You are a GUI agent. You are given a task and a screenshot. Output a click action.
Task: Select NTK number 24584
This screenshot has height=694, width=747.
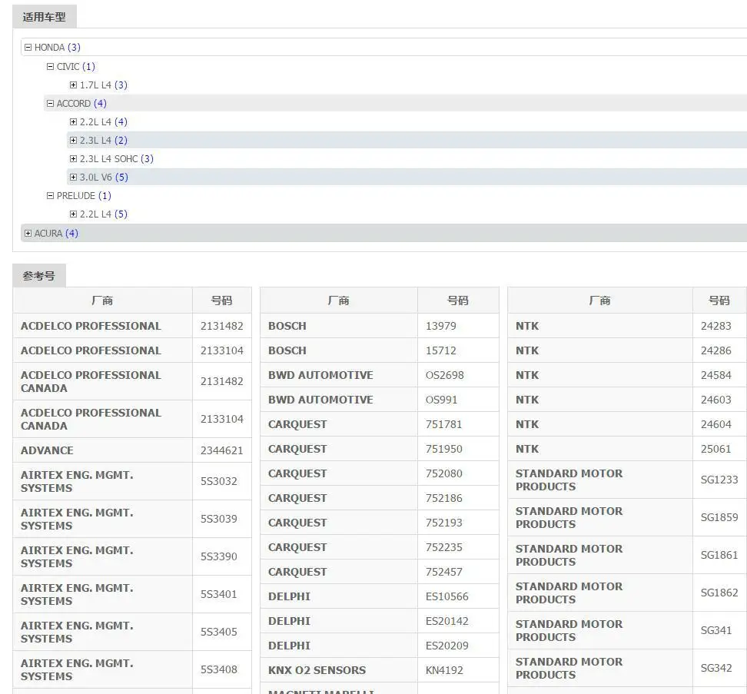click(x=715, y=375)
